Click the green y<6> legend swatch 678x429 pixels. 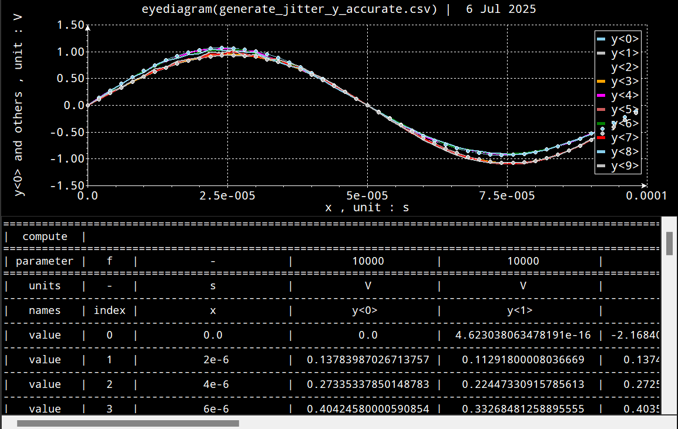click(601, 124)
